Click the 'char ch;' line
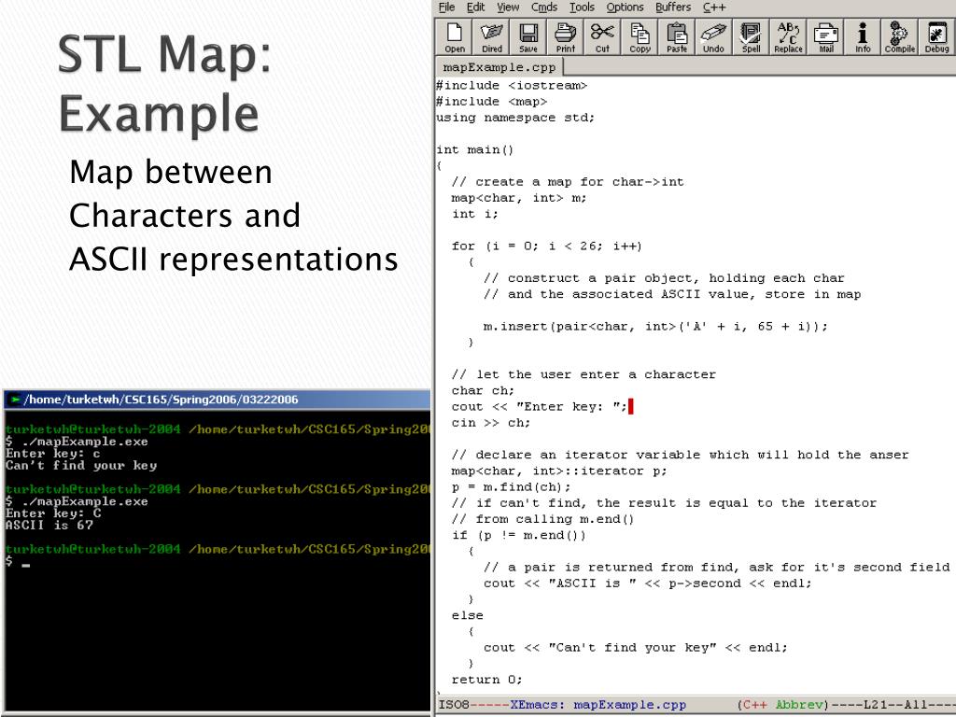This screenshot has width=956, height=717. pos(483,390)
